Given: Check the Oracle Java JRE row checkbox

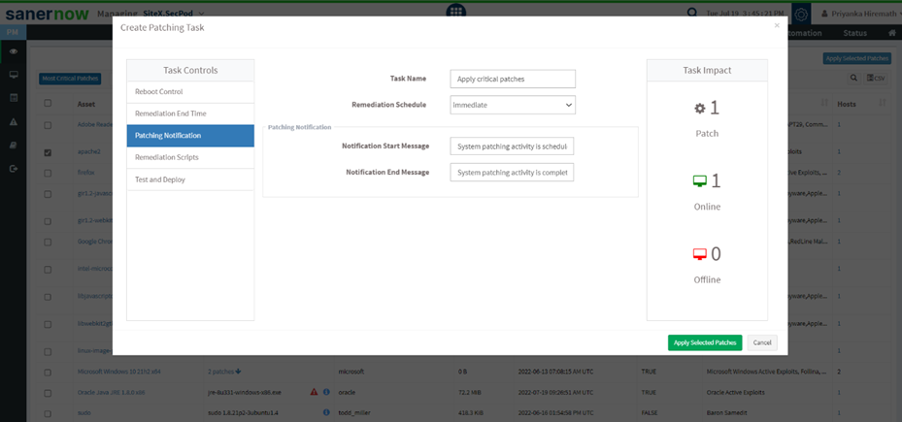Looking at the screenshot, I should coord(48,393).
